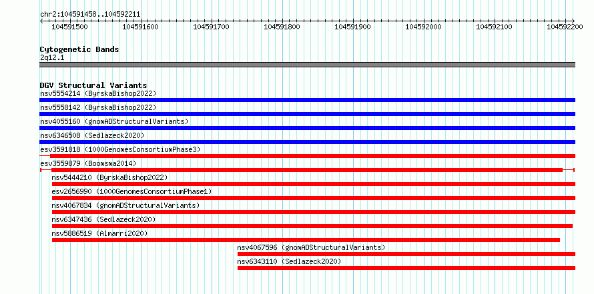
Task: Click the DGV Structural Variants track title
Action: tap(93, 85)
